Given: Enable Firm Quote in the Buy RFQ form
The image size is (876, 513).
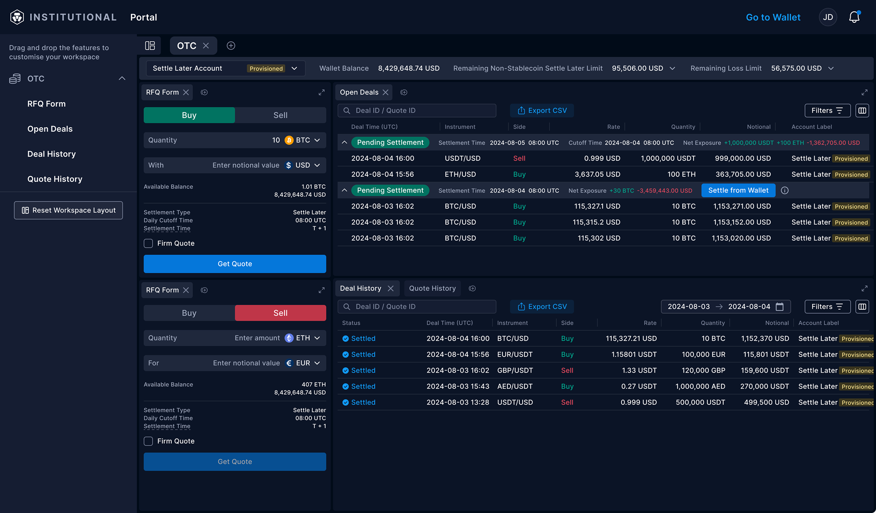Looking at the screenshot, I should pos(148,243).
